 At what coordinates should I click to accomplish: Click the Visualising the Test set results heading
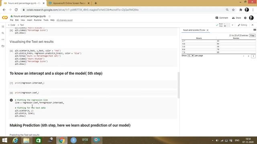tap(31, 42)
